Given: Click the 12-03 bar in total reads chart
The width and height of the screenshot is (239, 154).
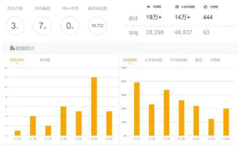Looking at the screenshot, I should pyautogui.click(x=226, y=122).
